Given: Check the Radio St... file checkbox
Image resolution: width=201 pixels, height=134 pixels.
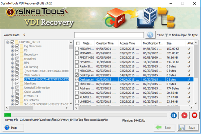Looking at the screenshot, I should [x=77, y=66].
